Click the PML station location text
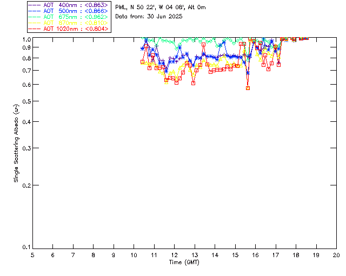The height and width of the screenshot is (276, 346). 161,7
